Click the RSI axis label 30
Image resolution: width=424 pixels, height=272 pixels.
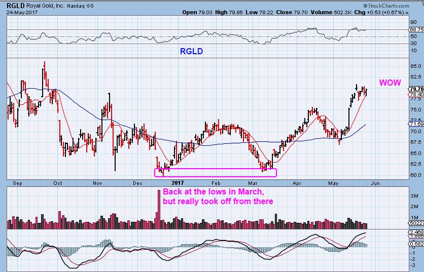tap(413, 44)
